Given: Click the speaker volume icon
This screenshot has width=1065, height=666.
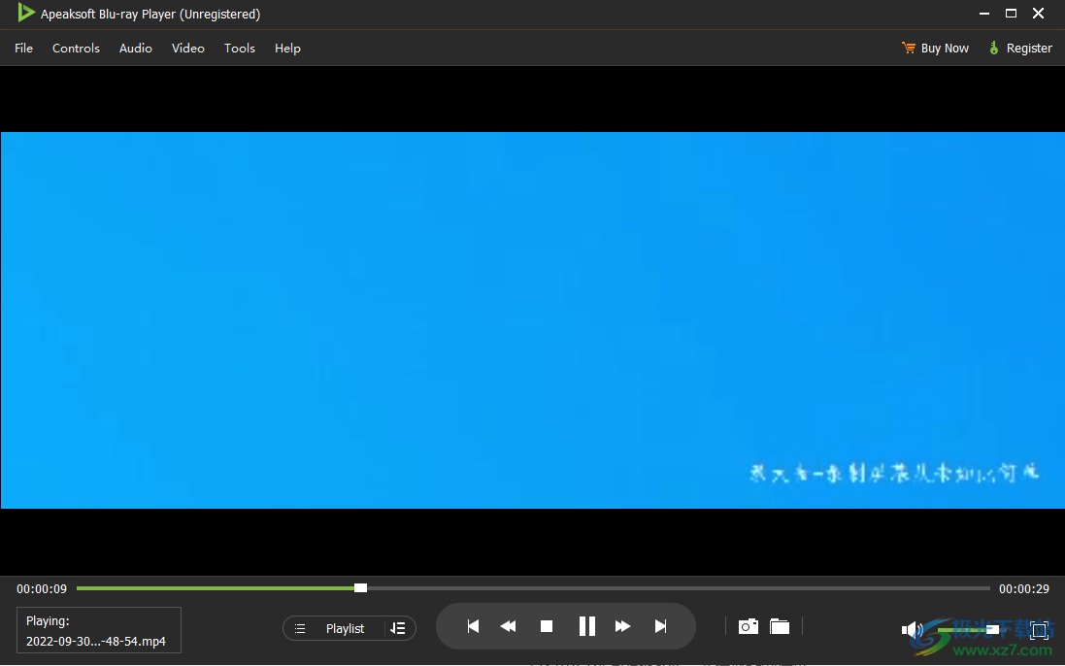Looking at the screenshot, I should point(911,628).
